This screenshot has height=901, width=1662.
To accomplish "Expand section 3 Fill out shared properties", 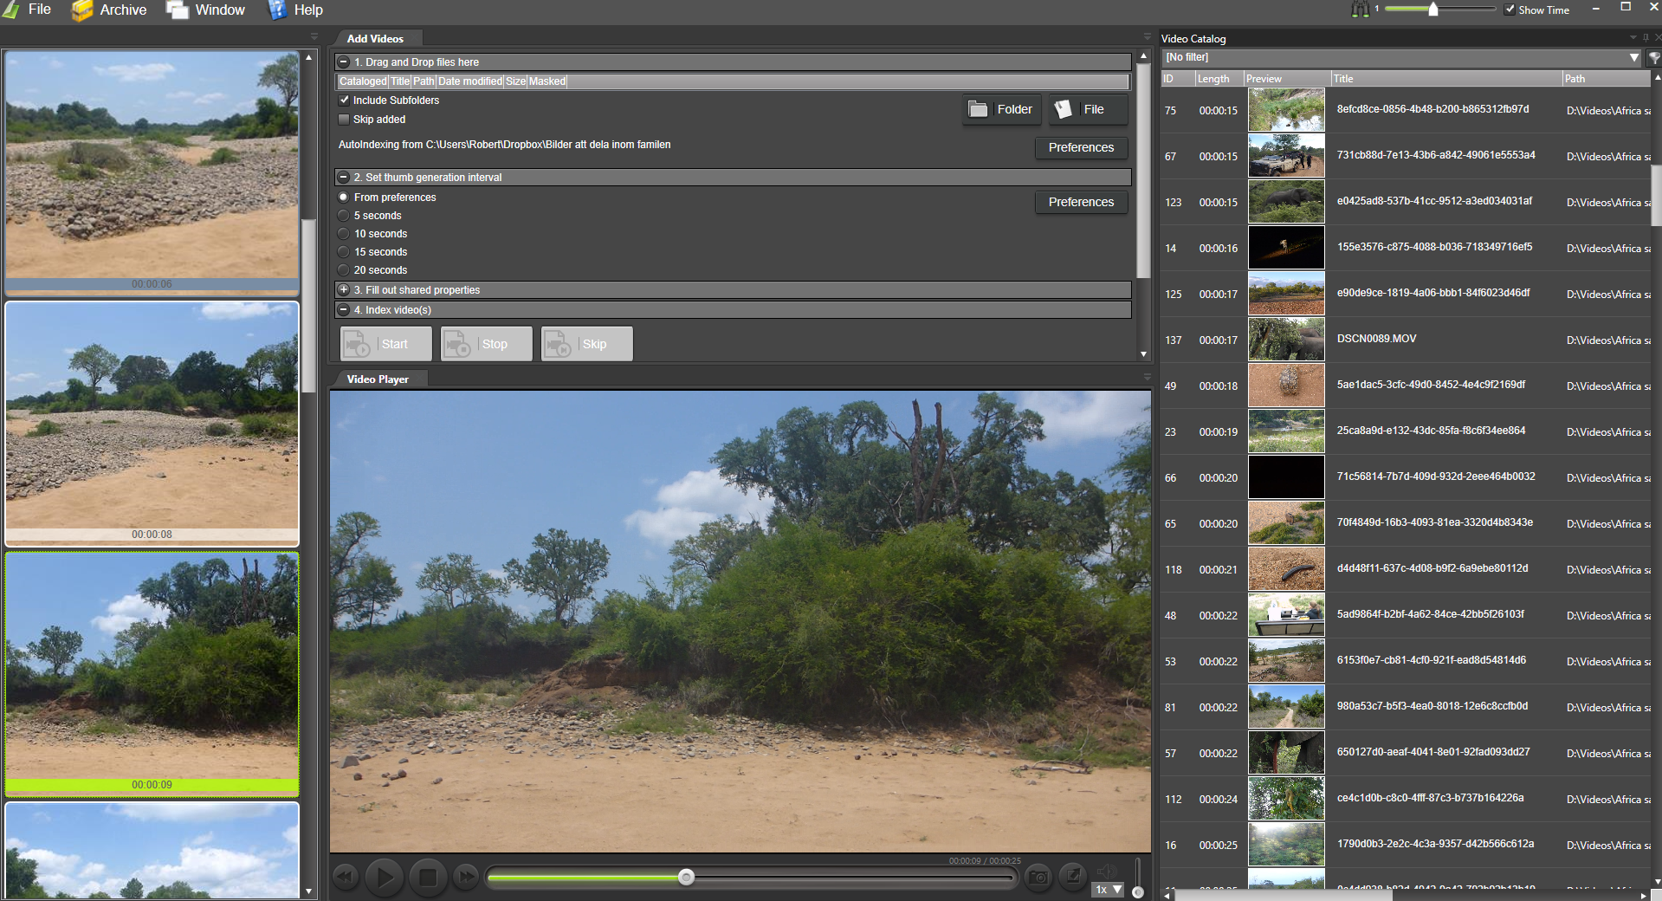I will [344, 289].
